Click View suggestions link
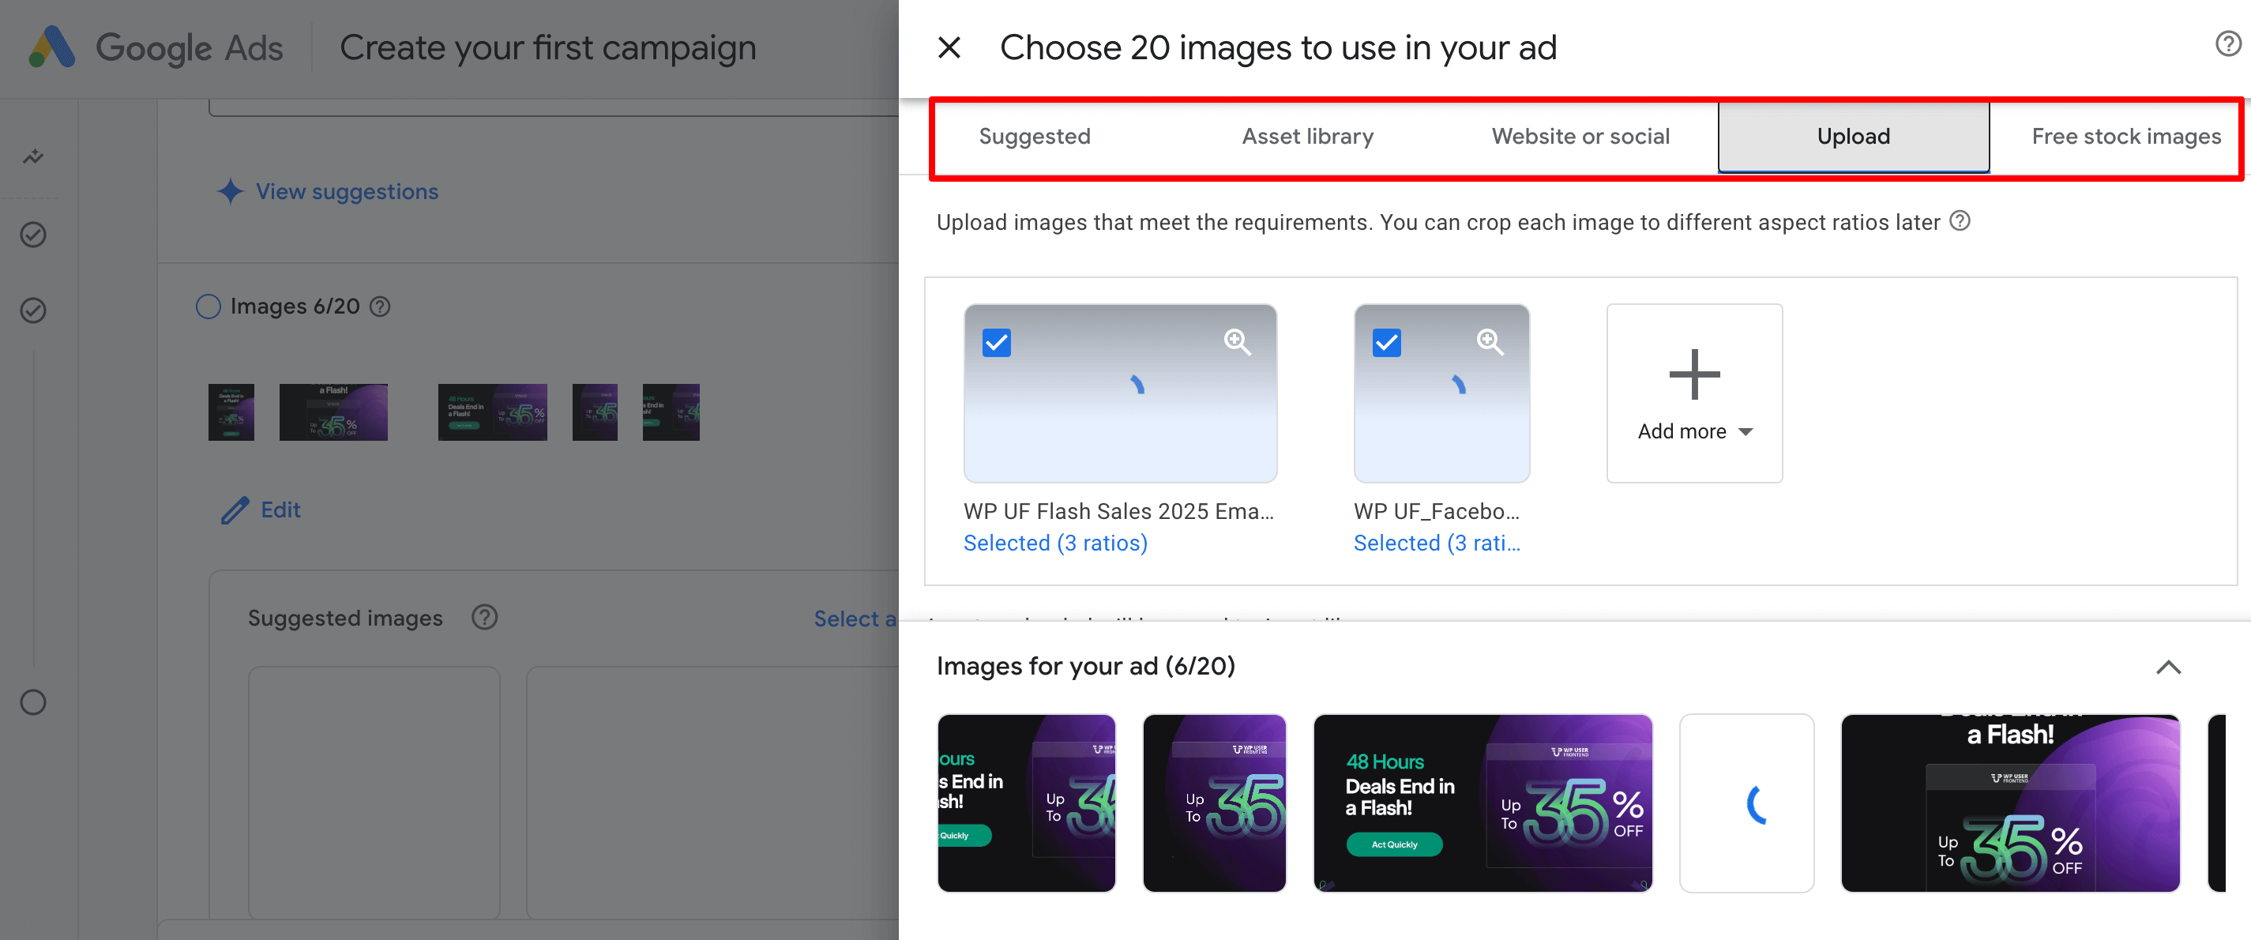2251x940 pixels. click(347, 191)
